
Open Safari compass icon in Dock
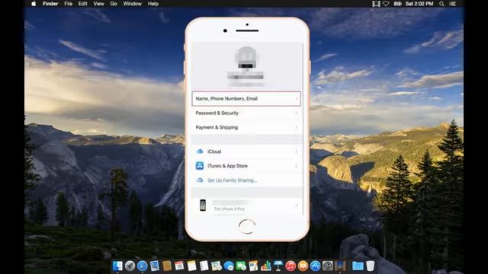tap(143, 266)
